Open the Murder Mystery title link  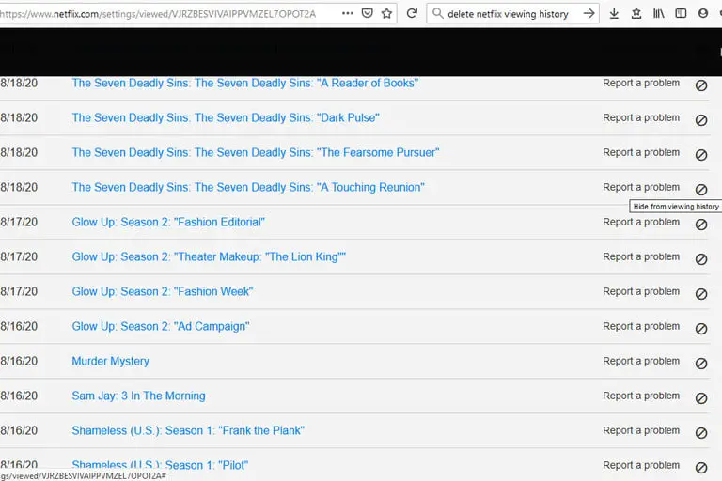111,362
